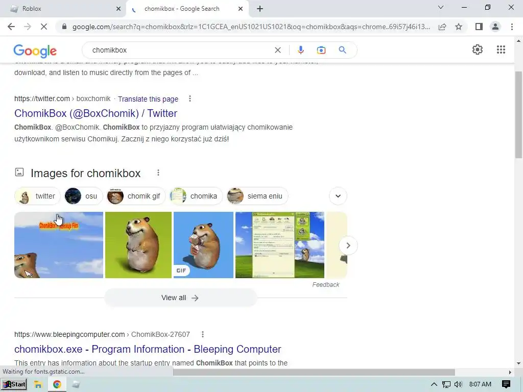The image size is (523, 392).
Task: Open the notification center icon
Action: 506,384
